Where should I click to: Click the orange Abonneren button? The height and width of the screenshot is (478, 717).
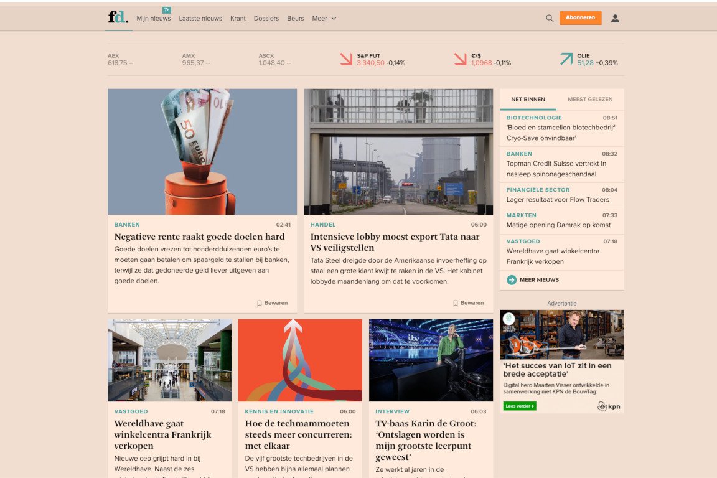click(580, 18)
